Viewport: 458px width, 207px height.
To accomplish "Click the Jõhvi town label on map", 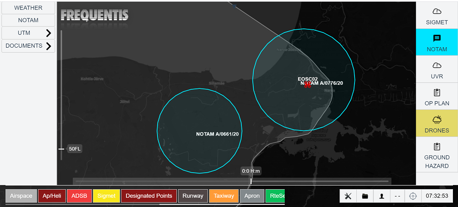I will click(x=125, y=102).
